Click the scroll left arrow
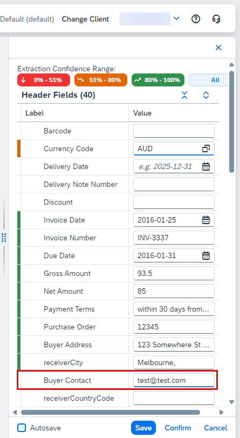Image resolution: width=240 pixels, height=438 pixels. pyautogui.click(x=15, y=412)
